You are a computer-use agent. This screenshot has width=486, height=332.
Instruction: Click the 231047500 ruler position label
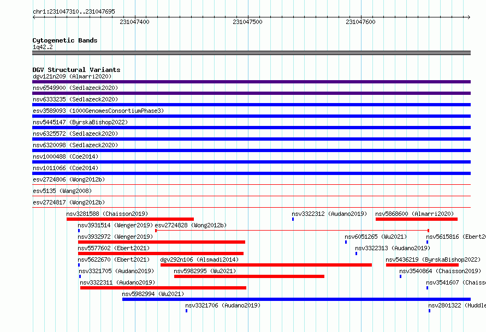click(x=248, y=22)
